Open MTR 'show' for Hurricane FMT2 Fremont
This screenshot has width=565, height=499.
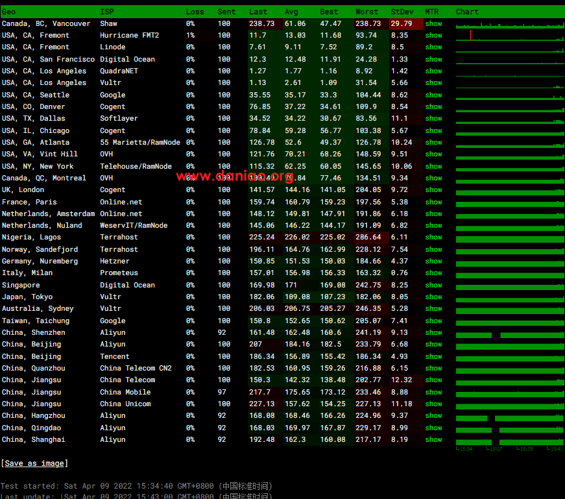(433, 35)
